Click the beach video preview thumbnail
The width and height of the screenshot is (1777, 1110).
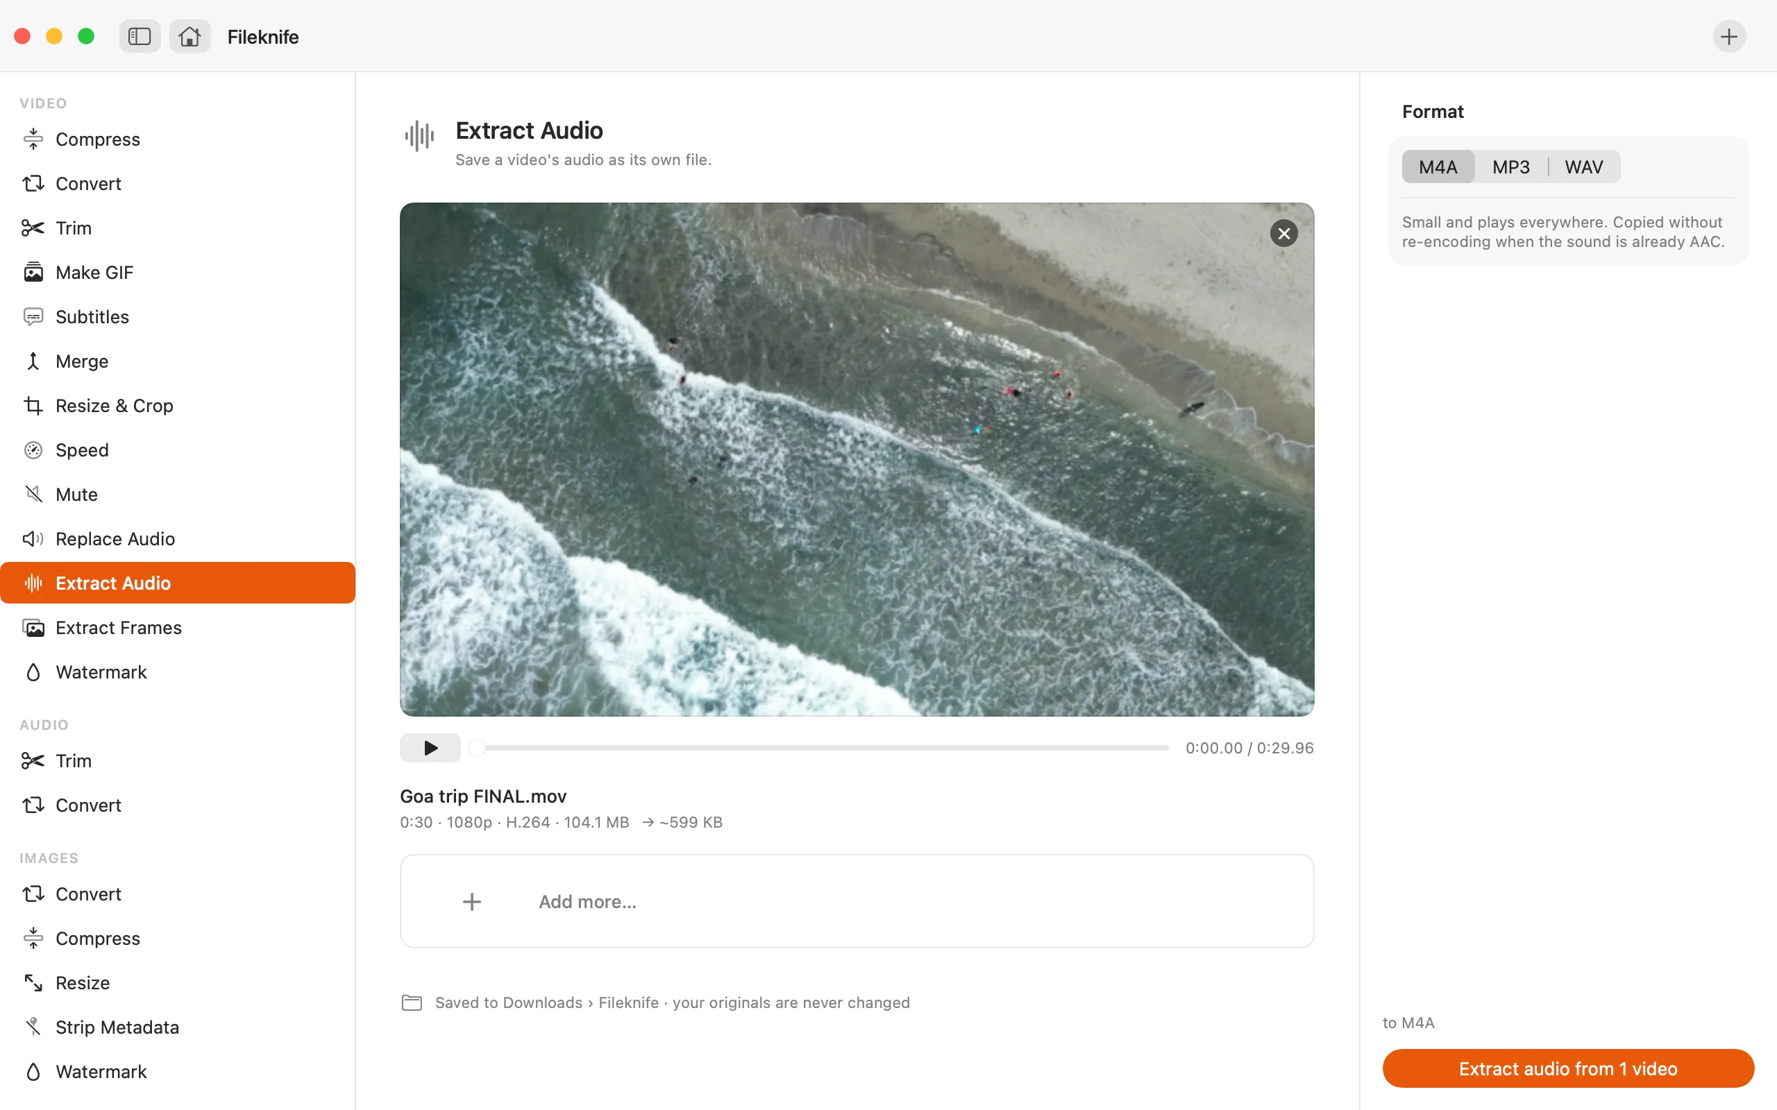click(857, 459)
